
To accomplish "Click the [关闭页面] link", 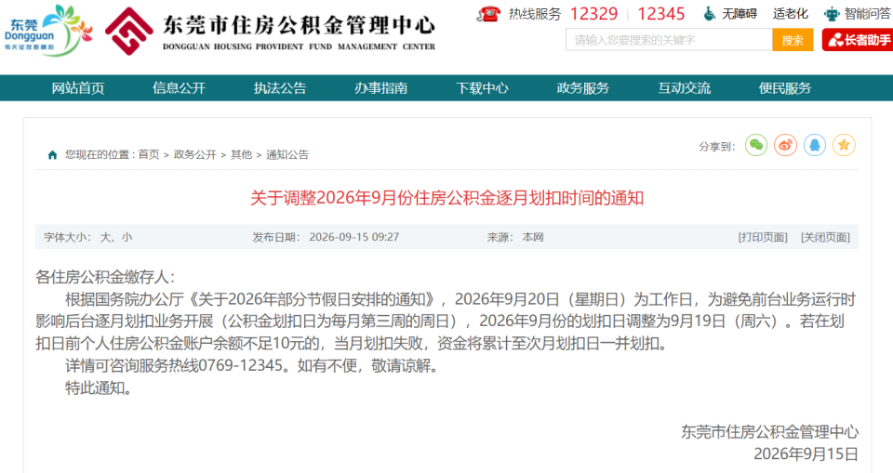I will tap(825, 237).
